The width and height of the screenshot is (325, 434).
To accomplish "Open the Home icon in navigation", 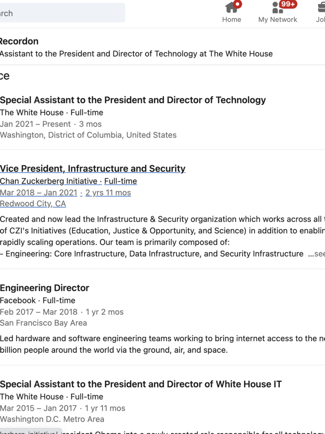I will pyautogui.click(x=231, y=7).
